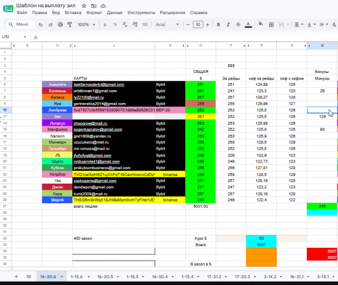Click the move to folder icon
338x285 pixels.
(93, 6)
